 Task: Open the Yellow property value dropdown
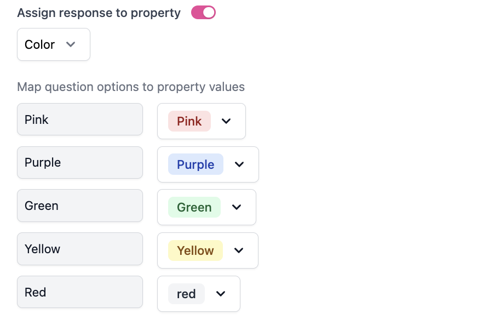pos(208,250)
